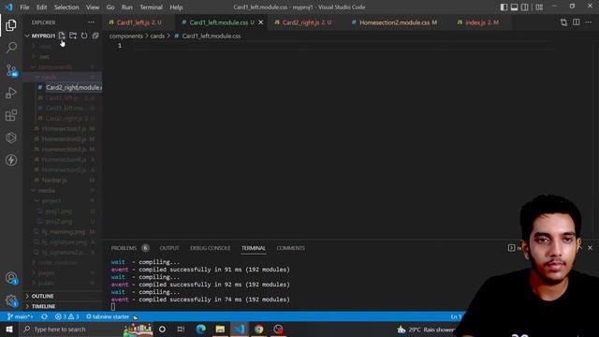Collapse the MYPROJ1 root folder

coord(40,36)
